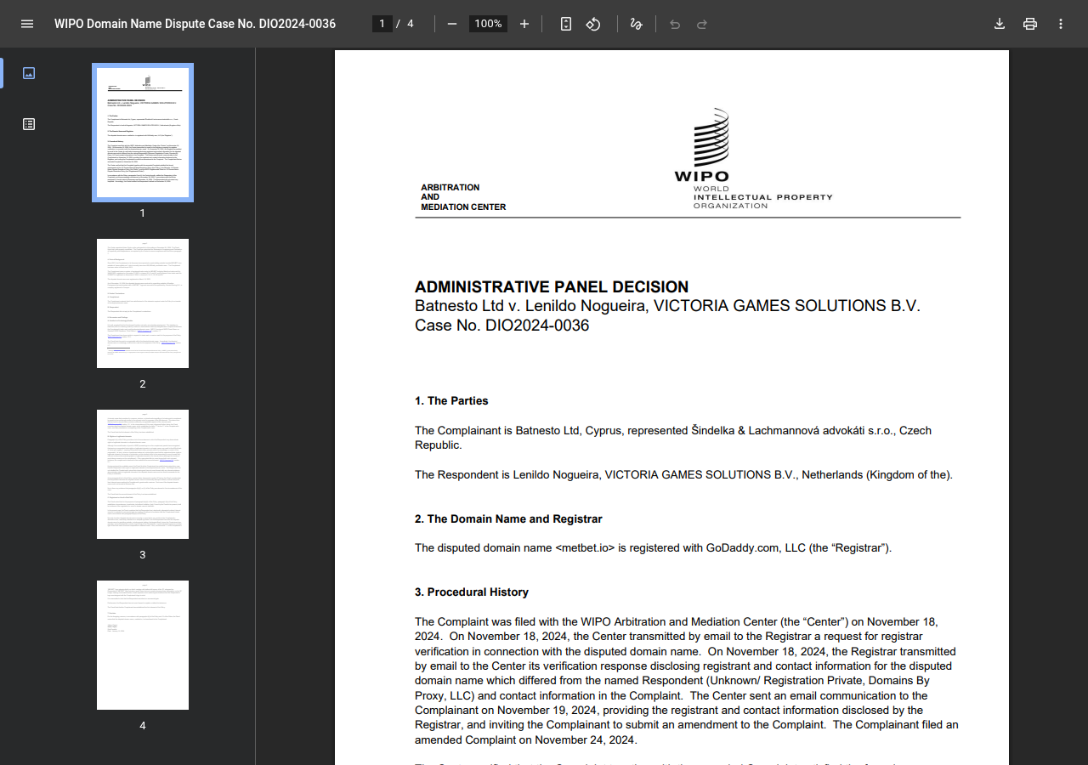This screenshot has height=765, width=1088.
Task: Click '2. The Domain Name and Registrar' heading
Action: [508, 519]
